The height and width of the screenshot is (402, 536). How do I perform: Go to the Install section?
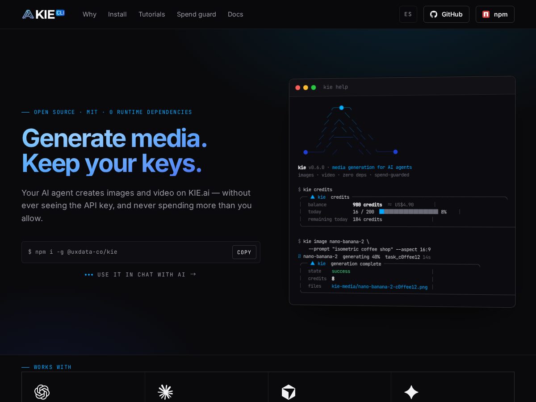[117, 14]
